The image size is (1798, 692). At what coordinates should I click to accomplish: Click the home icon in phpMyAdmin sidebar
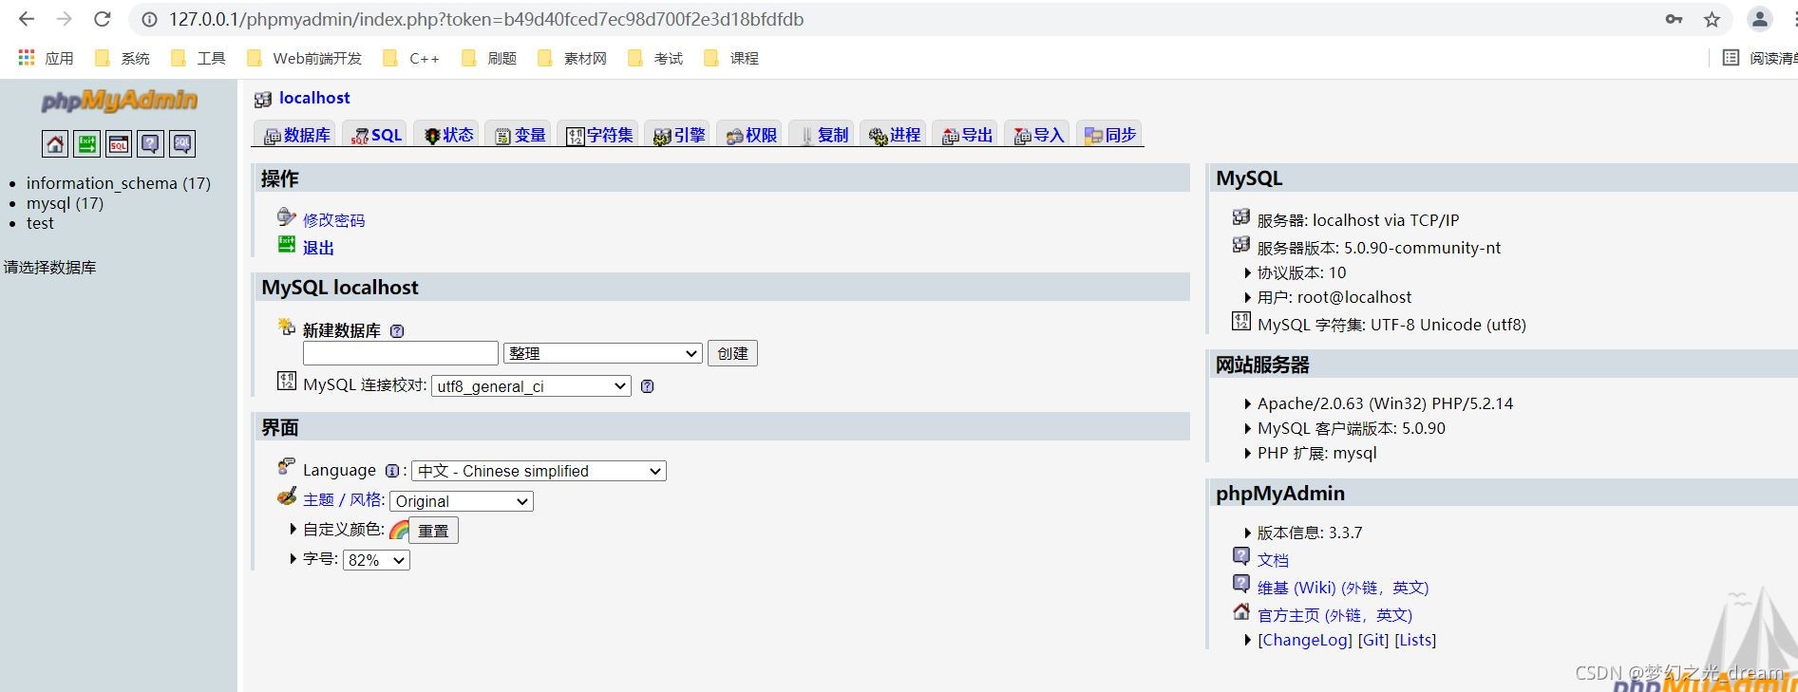coord(55,144)
